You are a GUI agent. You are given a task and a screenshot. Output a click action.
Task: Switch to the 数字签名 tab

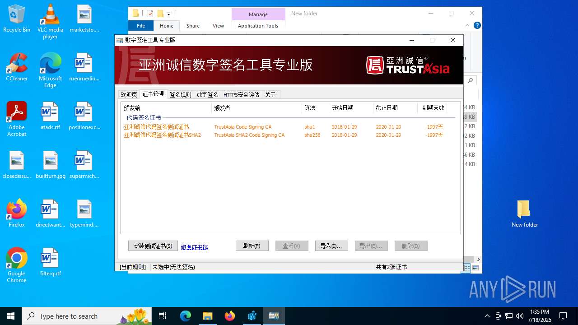(x=207, y=94)
